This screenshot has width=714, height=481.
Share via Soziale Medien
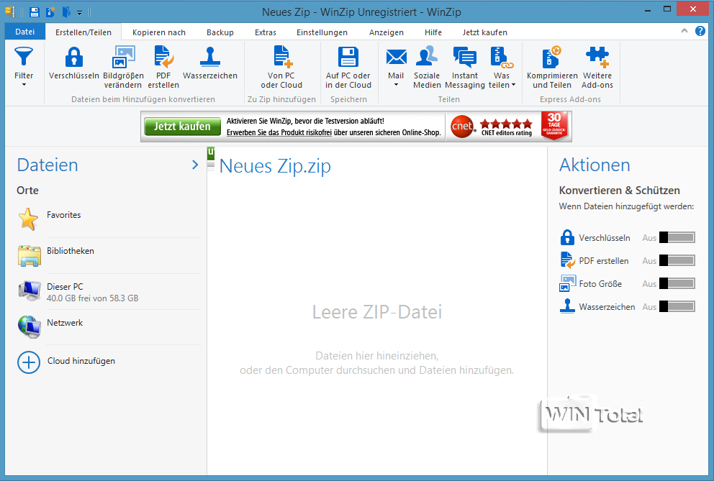[x=427, y=67]
